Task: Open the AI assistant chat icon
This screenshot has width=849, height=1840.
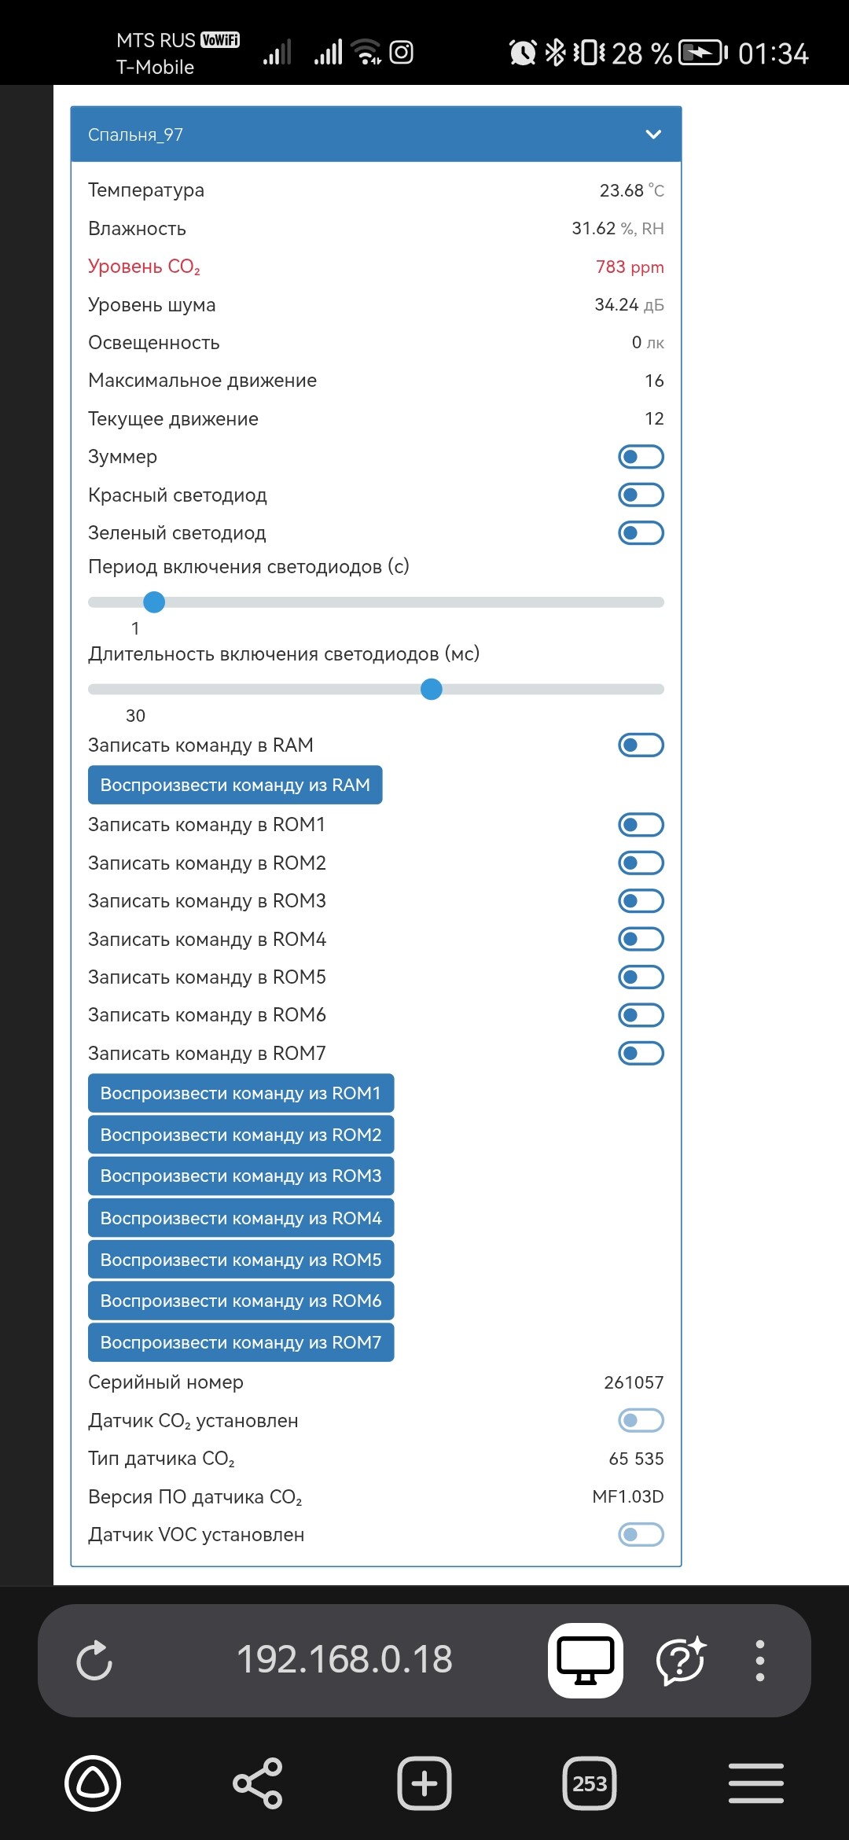Action: point(681,1660)
